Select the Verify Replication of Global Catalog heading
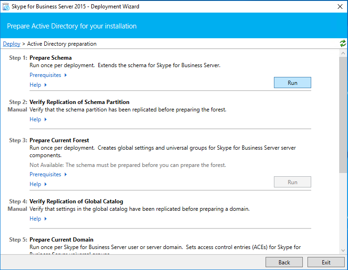The height and width of the screenshot is (270, 348). (x=76, y=201)
